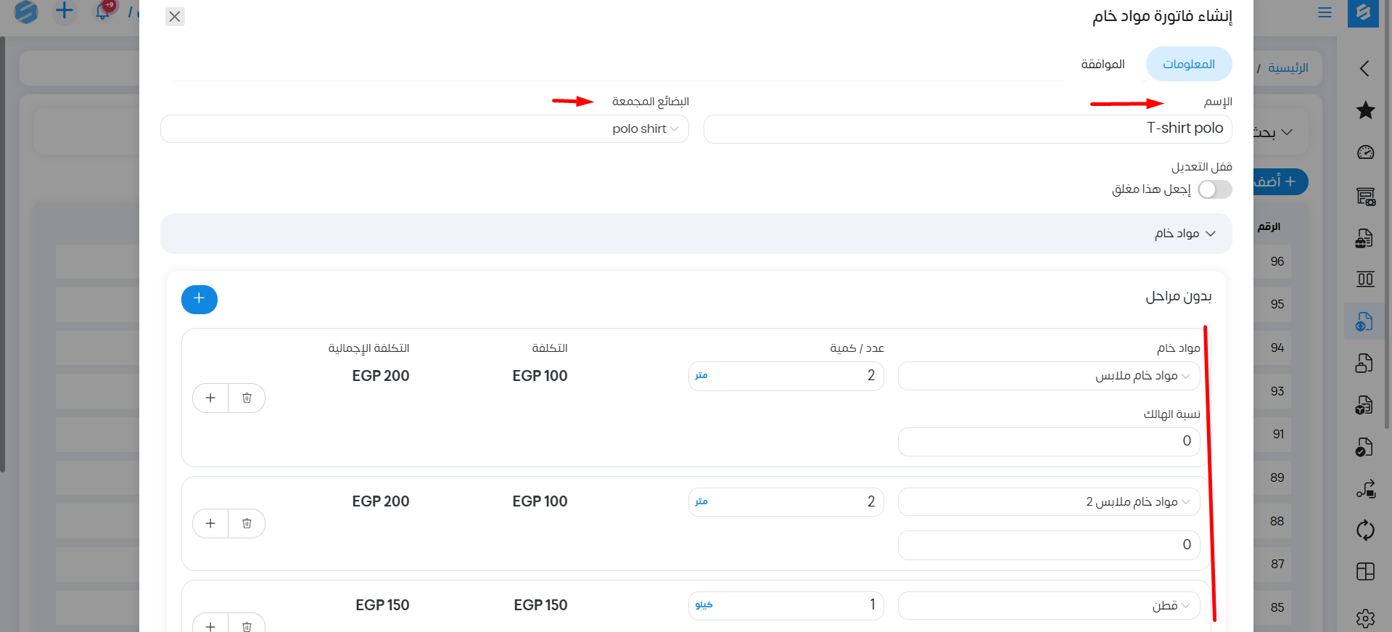
Task: Open the settings gear in the sidebar
Action: tap(1365, 618)
